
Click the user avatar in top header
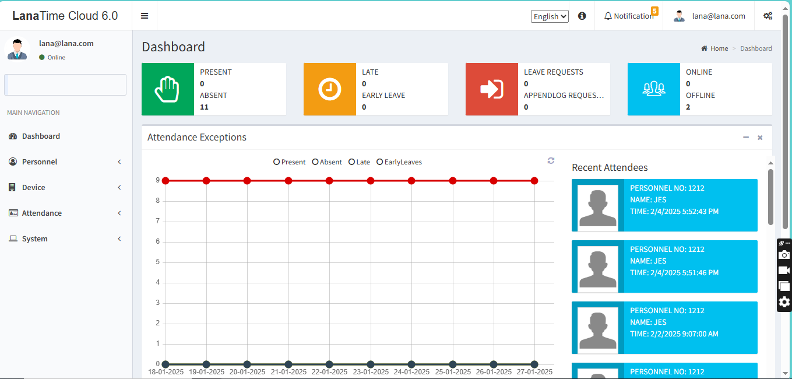click(679, 16)
